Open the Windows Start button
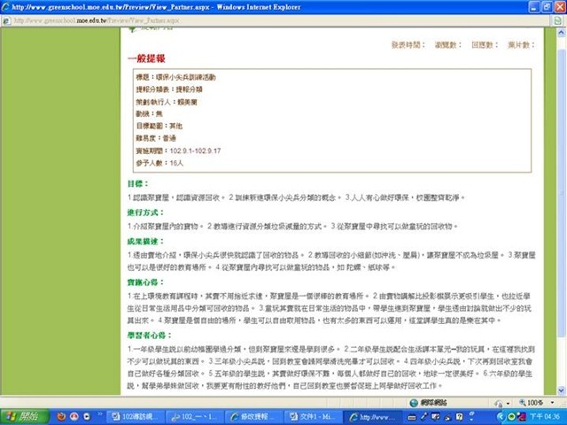The image size is (567, 425). 25,417
